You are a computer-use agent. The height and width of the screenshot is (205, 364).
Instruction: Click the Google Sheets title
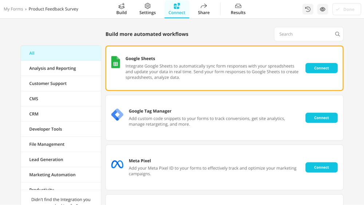tap(140, 59)
